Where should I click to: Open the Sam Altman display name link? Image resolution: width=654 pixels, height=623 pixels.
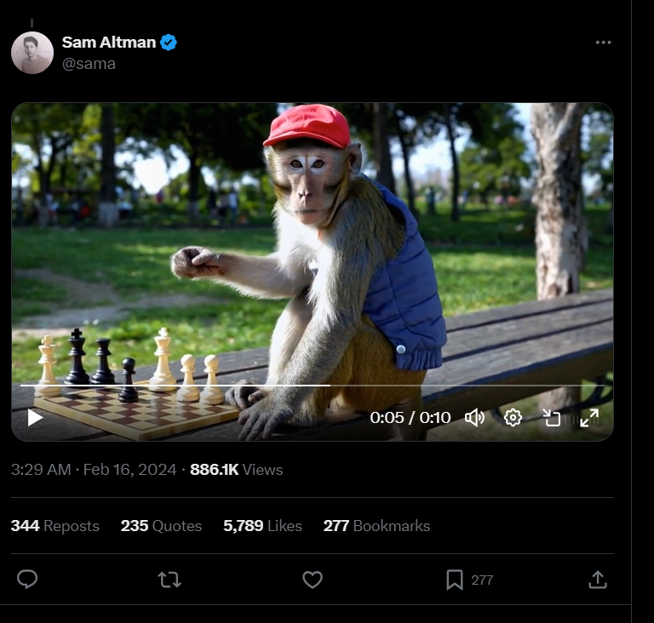[x=109, y=42]
